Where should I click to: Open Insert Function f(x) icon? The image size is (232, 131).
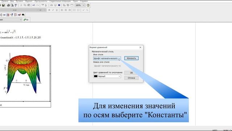(51, 5)
